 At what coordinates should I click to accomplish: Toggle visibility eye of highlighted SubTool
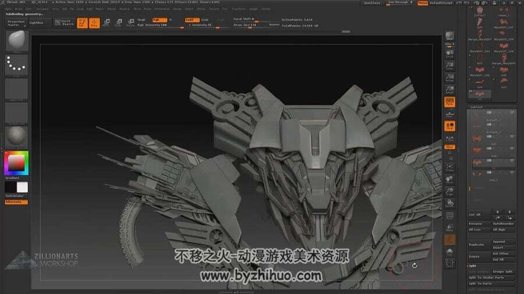pos(512,161)
